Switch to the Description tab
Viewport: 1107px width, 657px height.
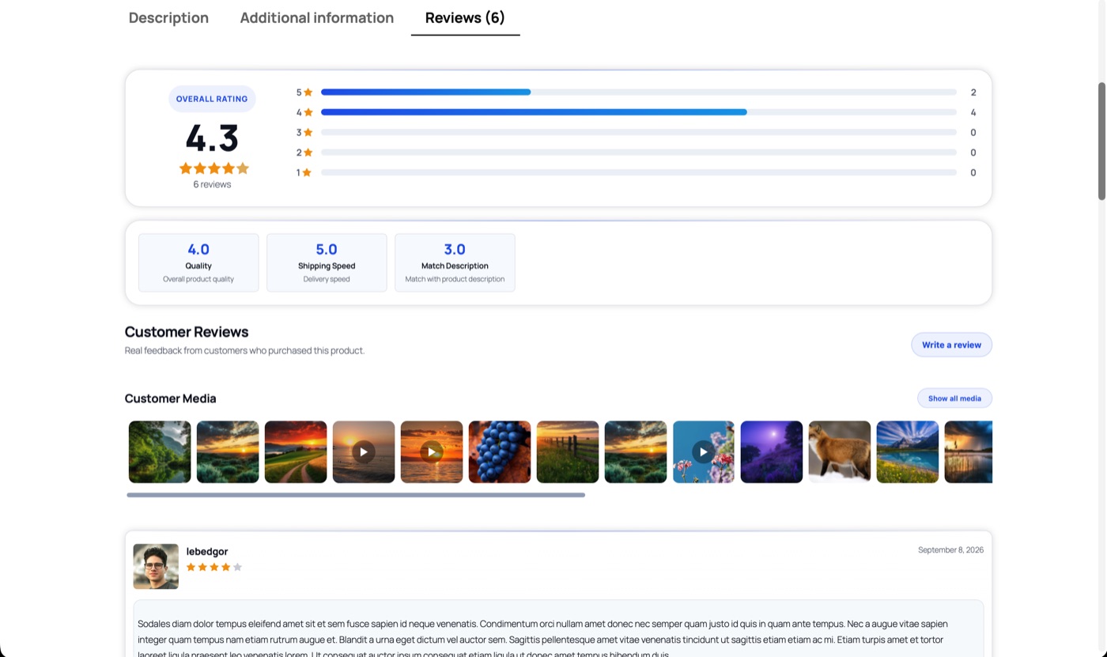point(168,17)
